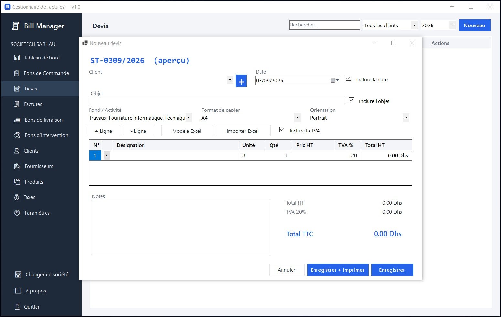The height and width of the screenshot is (317, 501).
Task: Click the À propos info icon
Action: [x=18, y=291]
